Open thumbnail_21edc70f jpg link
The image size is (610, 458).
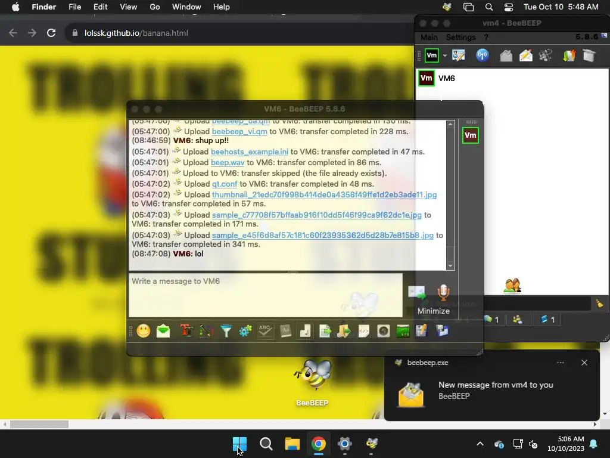tap(324, 195)
